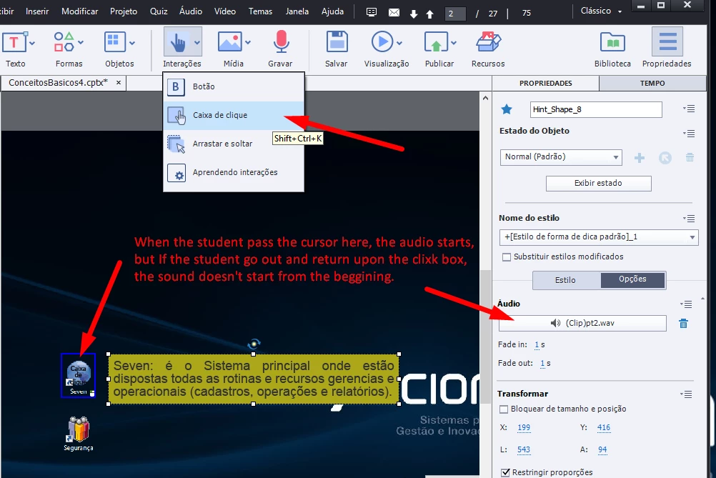Click the Interações hand icon
This screenshot has width=716, height=478.
[178, 43]
